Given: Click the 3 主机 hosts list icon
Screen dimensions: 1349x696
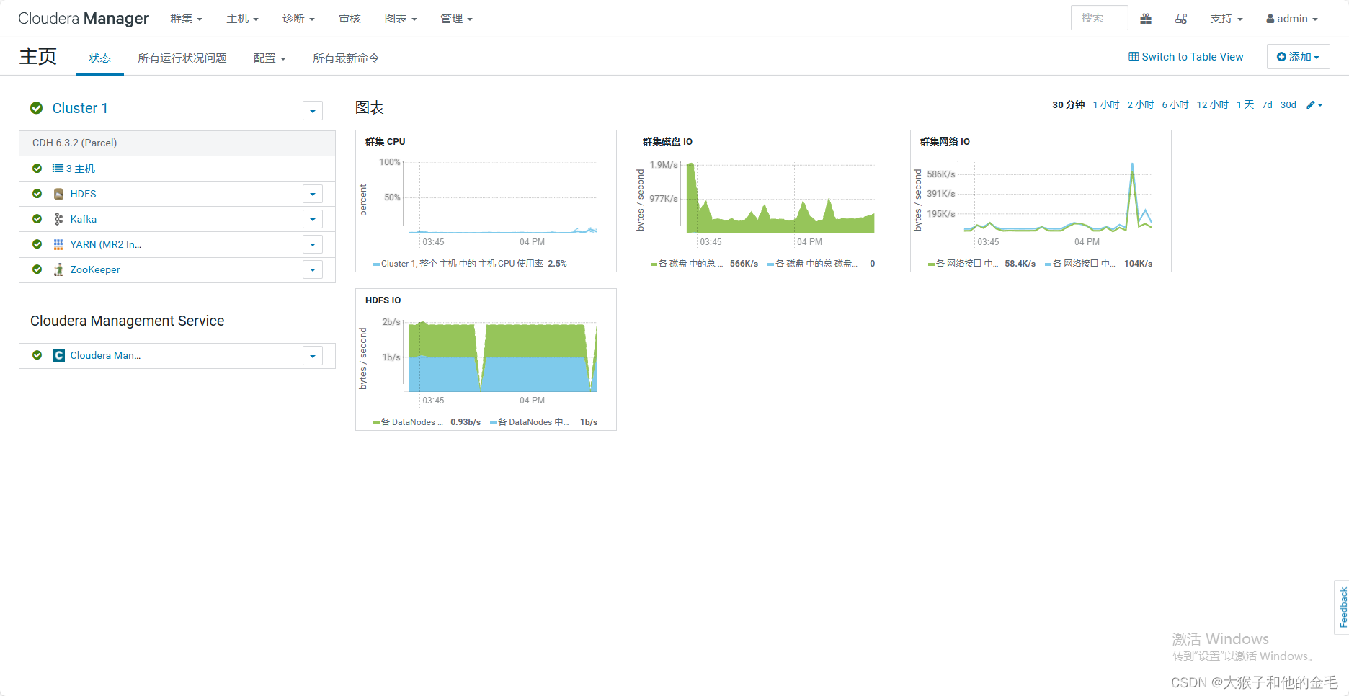Looking at the screenshot, I should pyautogui.click(x=58, y=169).
